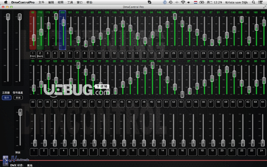Select channel button 1 labeled Front
Screen dimensions: 267x167
click(x=33, y=54)
